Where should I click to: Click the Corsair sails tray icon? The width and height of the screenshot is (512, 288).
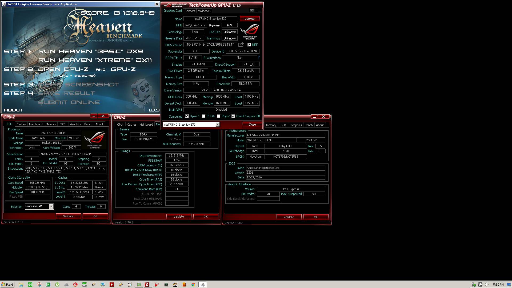pos(480,285)
